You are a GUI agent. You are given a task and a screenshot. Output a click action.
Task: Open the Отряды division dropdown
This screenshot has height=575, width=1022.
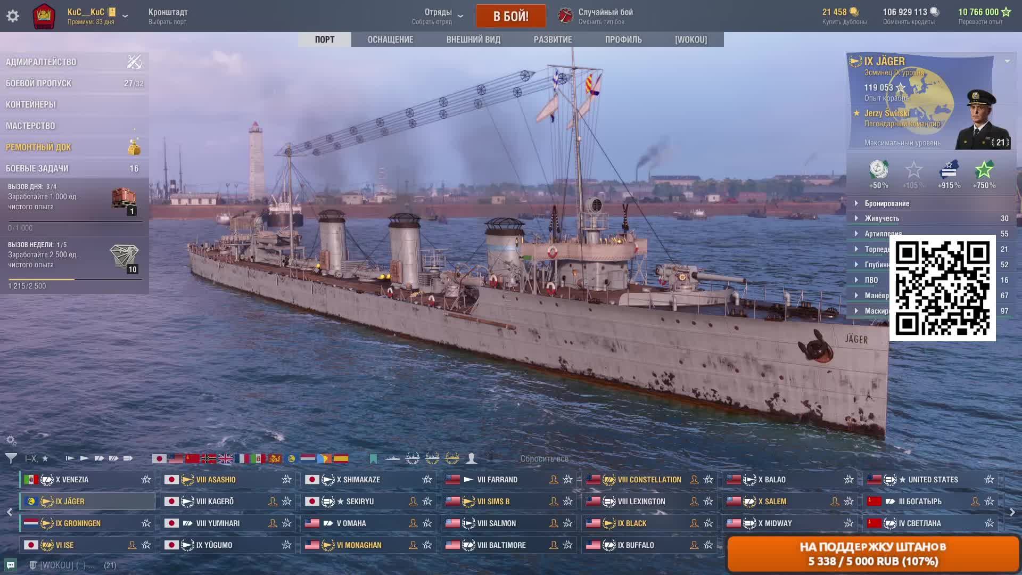(x=460, y=16)
